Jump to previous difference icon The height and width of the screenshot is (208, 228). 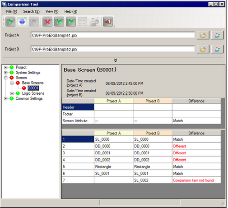coord(59,22)
